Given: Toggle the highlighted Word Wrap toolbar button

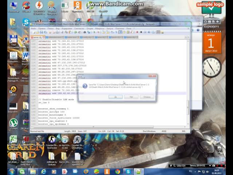Looking at the screenshot, I should click(x=121, y=32).
